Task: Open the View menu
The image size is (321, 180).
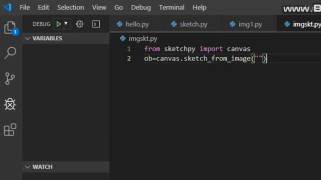Action: coord(99,7)
